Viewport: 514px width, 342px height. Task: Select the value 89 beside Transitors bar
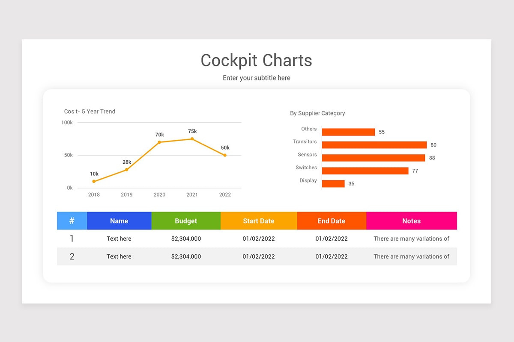coord(433,145)
